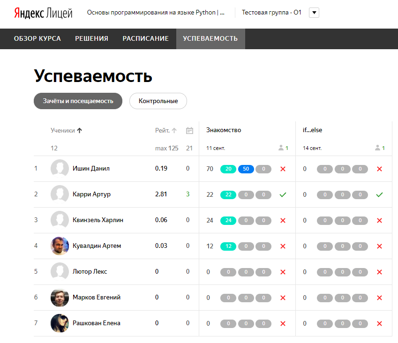Click the calendar attendance column icon
The image size is (398, 343).
point(189,130)
